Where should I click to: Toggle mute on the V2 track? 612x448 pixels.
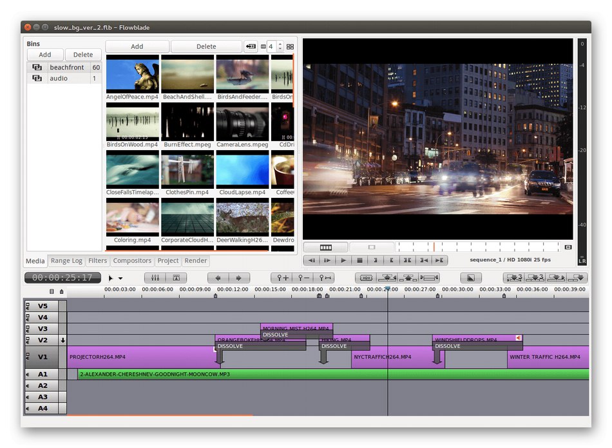[28, 340]
